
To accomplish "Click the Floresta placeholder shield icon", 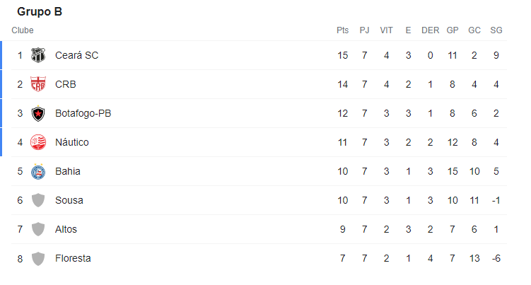I will tap(38, 258).
